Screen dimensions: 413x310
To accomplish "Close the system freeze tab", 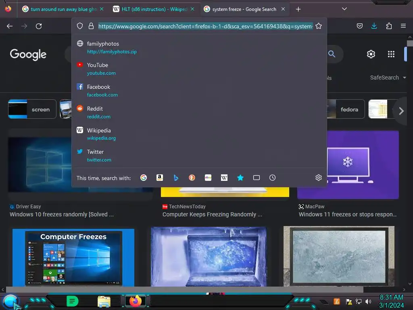I will pos(283,9).
